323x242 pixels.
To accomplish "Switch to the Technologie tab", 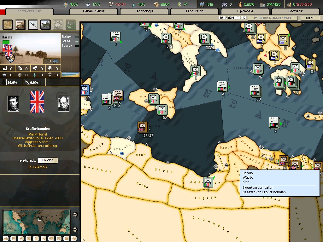I will tap(144, 11).
